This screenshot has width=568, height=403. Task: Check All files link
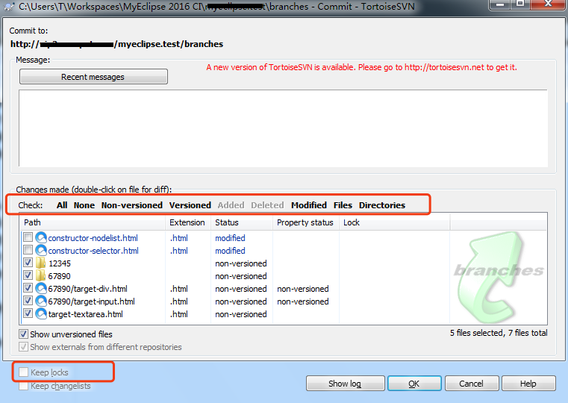click(x=62, y=205)
